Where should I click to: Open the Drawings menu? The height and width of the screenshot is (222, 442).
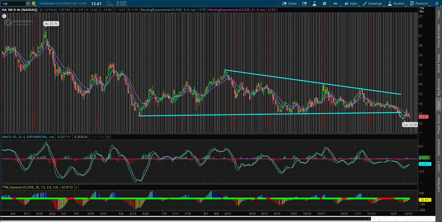coord(373,3)
